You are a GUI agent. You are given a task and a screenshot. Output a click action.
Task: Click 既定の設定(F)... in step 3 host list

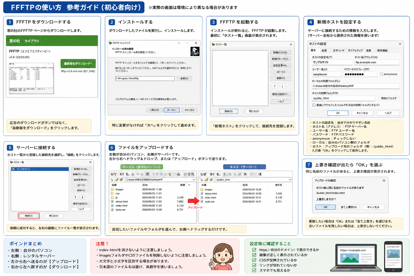pyautogui.click(x=281, y=94)
